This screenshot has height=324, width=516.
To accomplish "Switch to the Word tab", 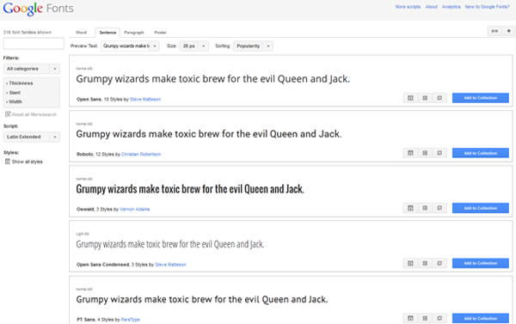I will point(81,33).
